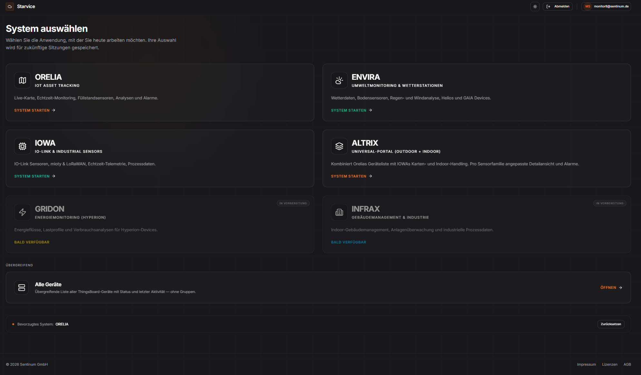Image resolution: width=641 pixels, height=375 pixels.
Task: Click the INFRAX card title
Action: [366, 209]
